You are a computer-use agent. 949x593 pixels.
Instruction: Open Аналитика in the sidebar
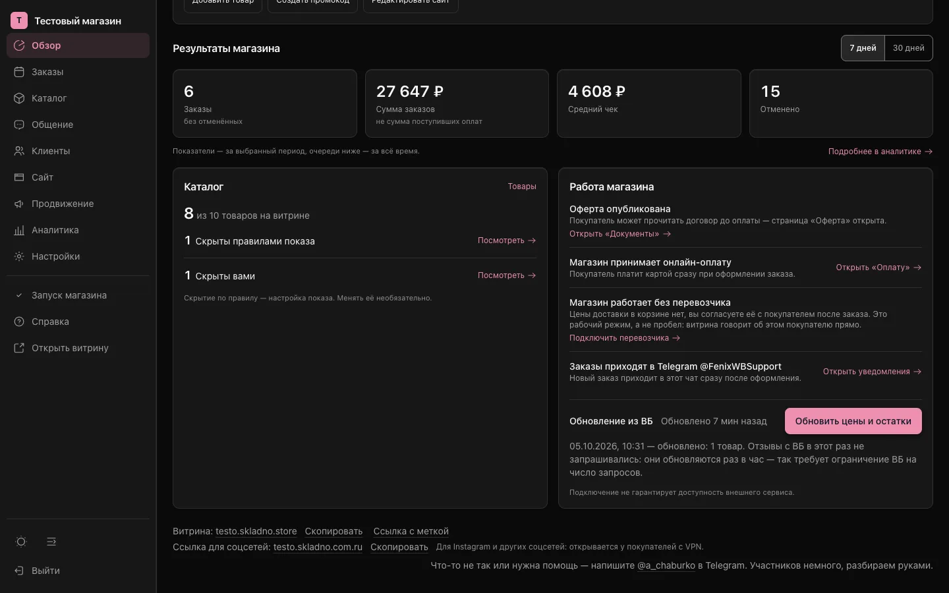tap(78, 230)
